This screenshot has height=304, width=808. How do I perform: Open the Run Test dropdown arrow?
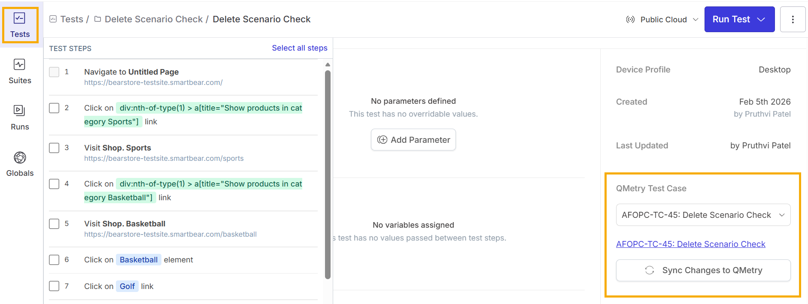pyautogui.click(x=761, y=19)
